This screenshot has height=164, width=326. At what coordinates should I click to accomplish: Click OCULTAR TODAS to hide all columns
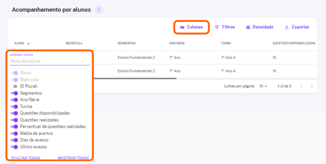[x=25, y=158]
